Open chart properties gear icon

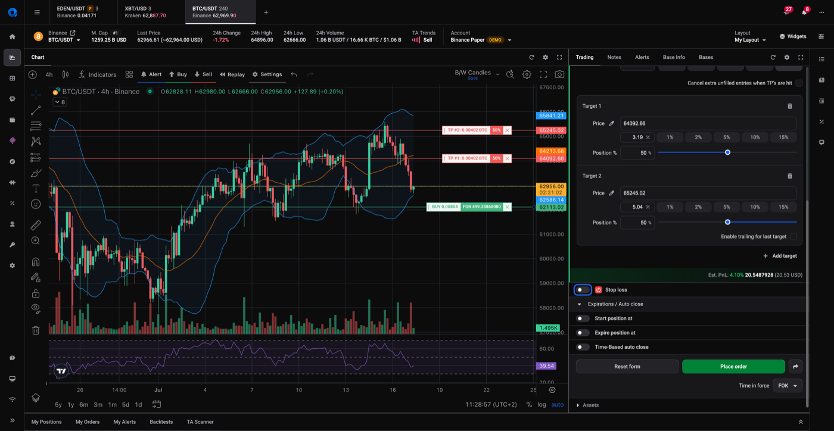[x=527, y=74]
